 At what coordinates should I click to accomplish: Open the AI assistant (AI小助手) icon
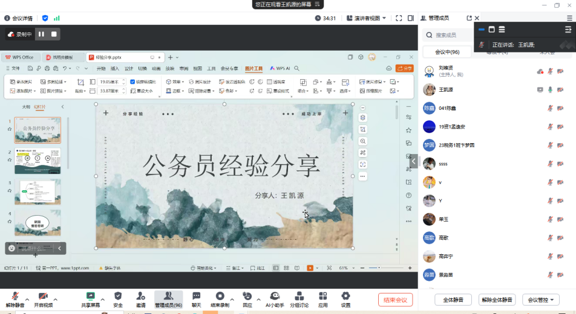point(275,296)
